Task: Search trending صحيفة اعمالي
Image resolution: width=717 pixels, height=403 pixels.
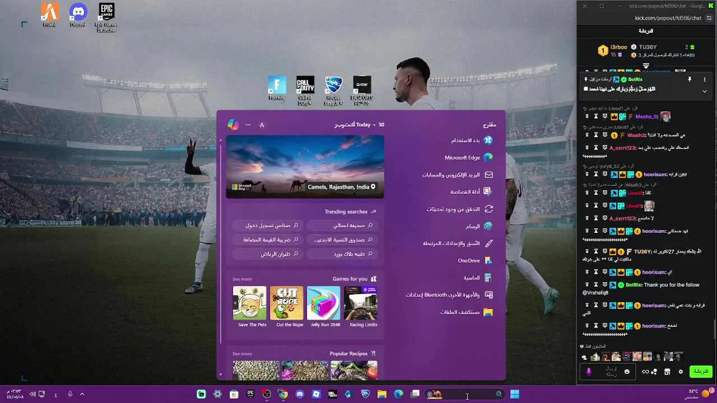Action: click(342, 226)
